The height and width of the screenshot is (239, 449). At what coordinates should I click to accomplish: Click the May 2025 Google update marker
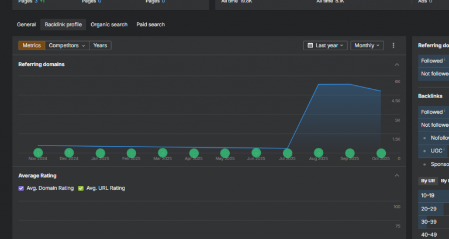point(225,153)
